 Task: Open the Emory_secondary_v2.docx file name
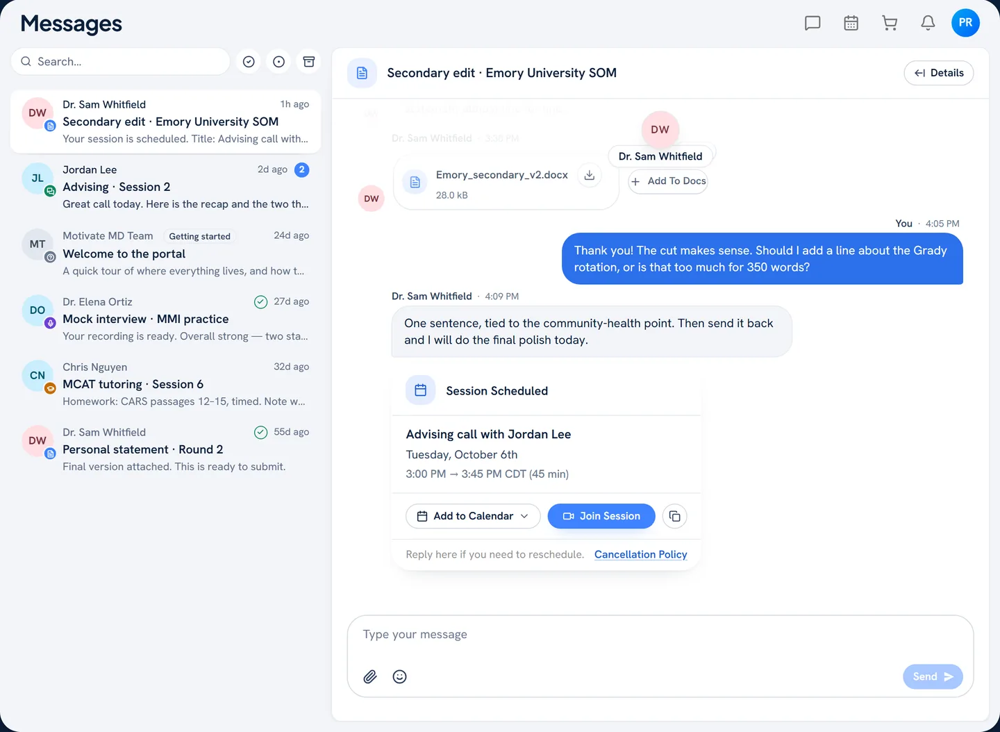[502, 175]
